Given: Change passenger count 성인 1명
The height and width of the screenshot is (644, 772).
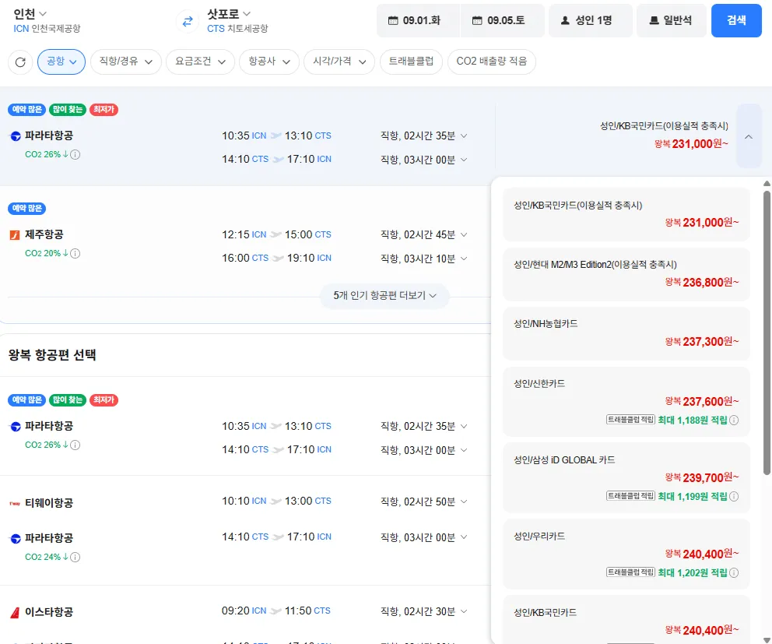Looking at the screenshot, I should coord(591,21).
